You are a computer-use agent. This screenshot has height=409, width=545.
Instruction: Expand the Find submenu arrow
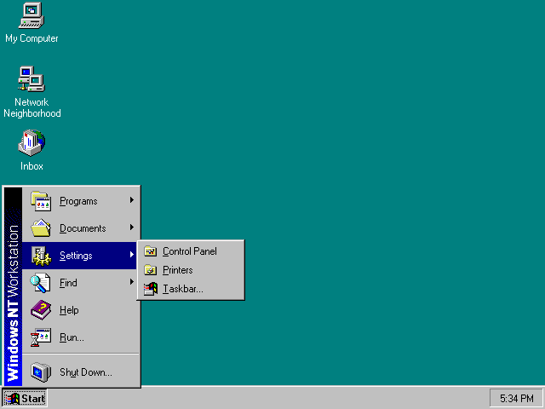(132, 282)
